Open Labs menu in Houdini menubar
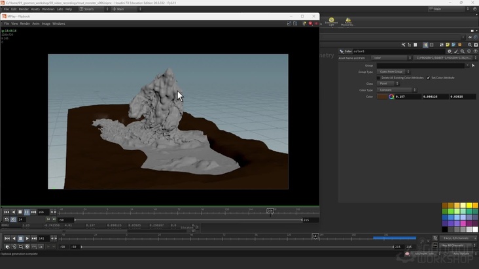This screenshot has height=269, width=479. [60, 9]
